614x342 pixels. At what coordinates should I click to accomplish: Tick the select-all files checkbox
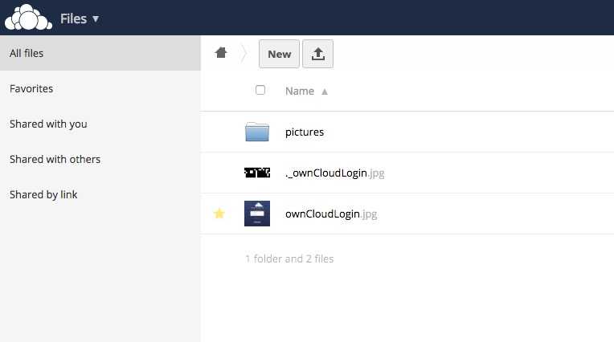260,90
